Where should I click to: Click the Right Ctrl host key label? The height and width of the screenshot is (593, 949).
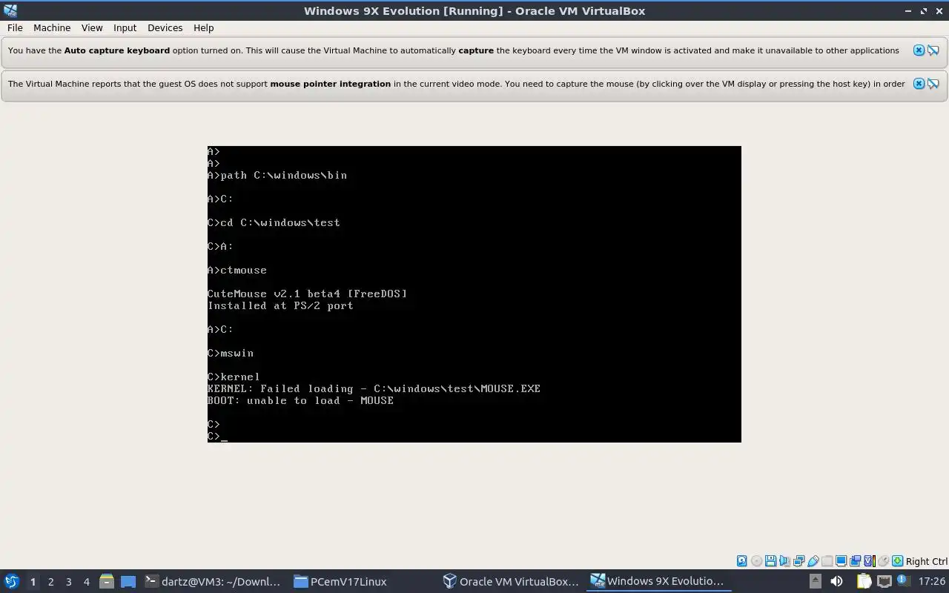coord(927,561)
